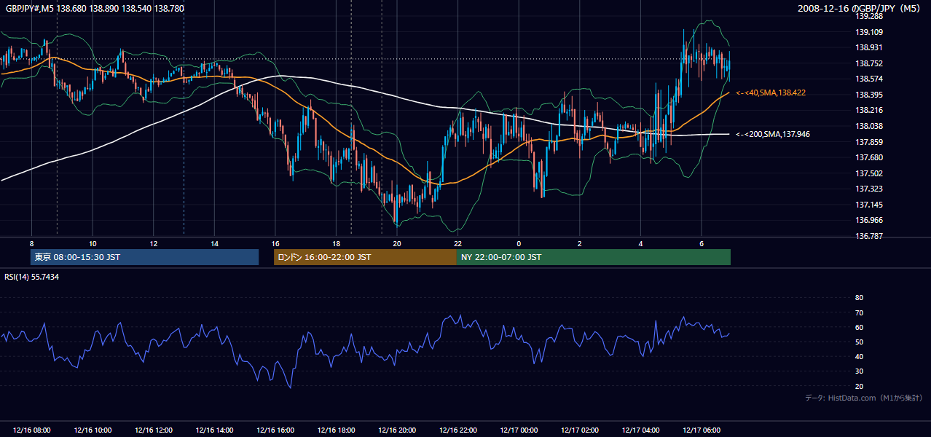The width and height of the screenshot is (931, 437).
Task: Click RSI scale value 20 at right edge
Action: point(859,386)
